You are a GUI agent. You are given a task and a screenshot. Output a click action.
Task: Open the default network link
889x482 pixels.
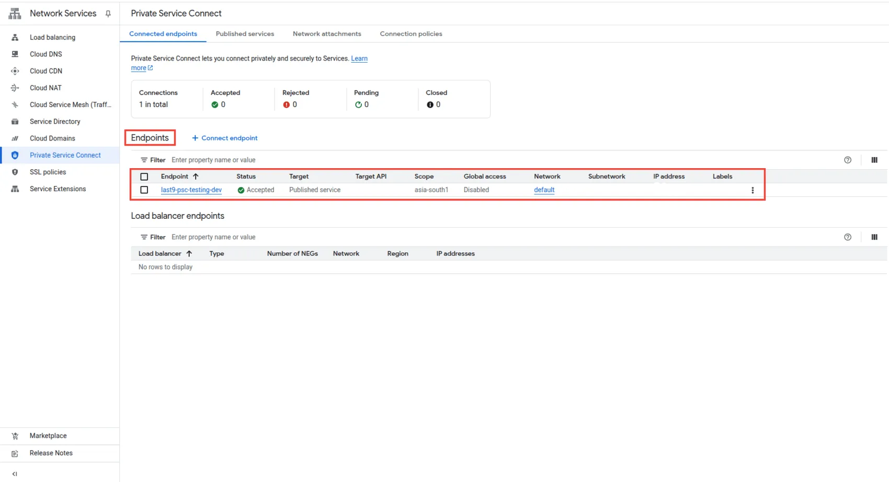pyautogui.click(x=544, y=190)
